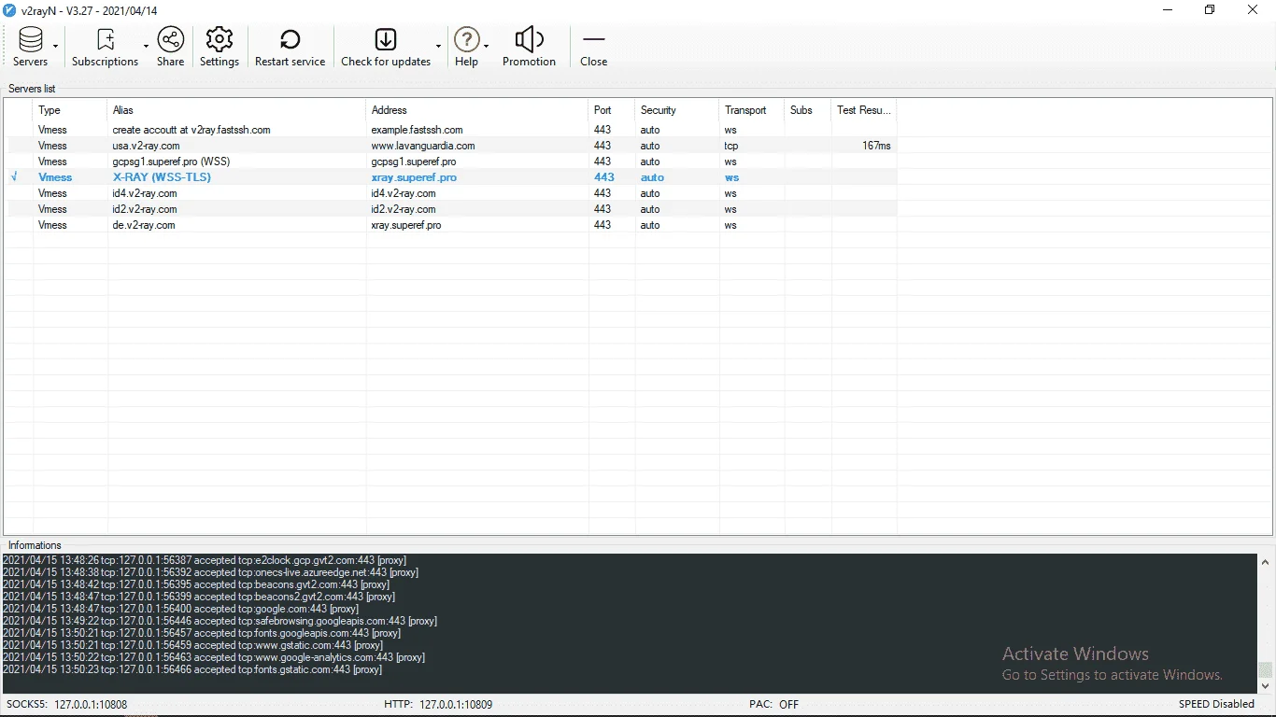
Task: Expand Check for updates dropdown arrow
Action: pyautogui.click(x=438, y=47)
